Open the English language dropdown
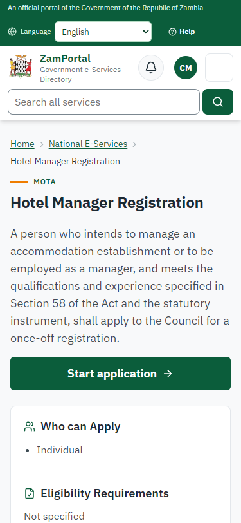The image size is (241, 523). coord(103,32)
